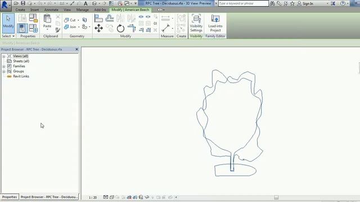Select the Offset tool
This screenshot has height=202, width=360.
[110, 18]
